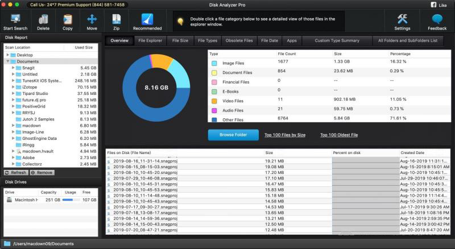
Task: Expand the PositiveGrid folder arrow
Action: coord(13,106)
